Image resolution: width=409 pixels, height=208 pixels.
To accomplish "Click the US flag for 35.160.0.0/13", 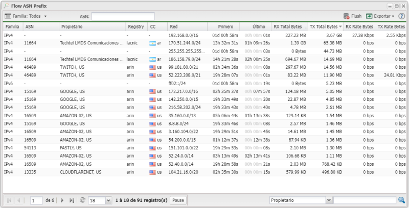I will 152,116.
